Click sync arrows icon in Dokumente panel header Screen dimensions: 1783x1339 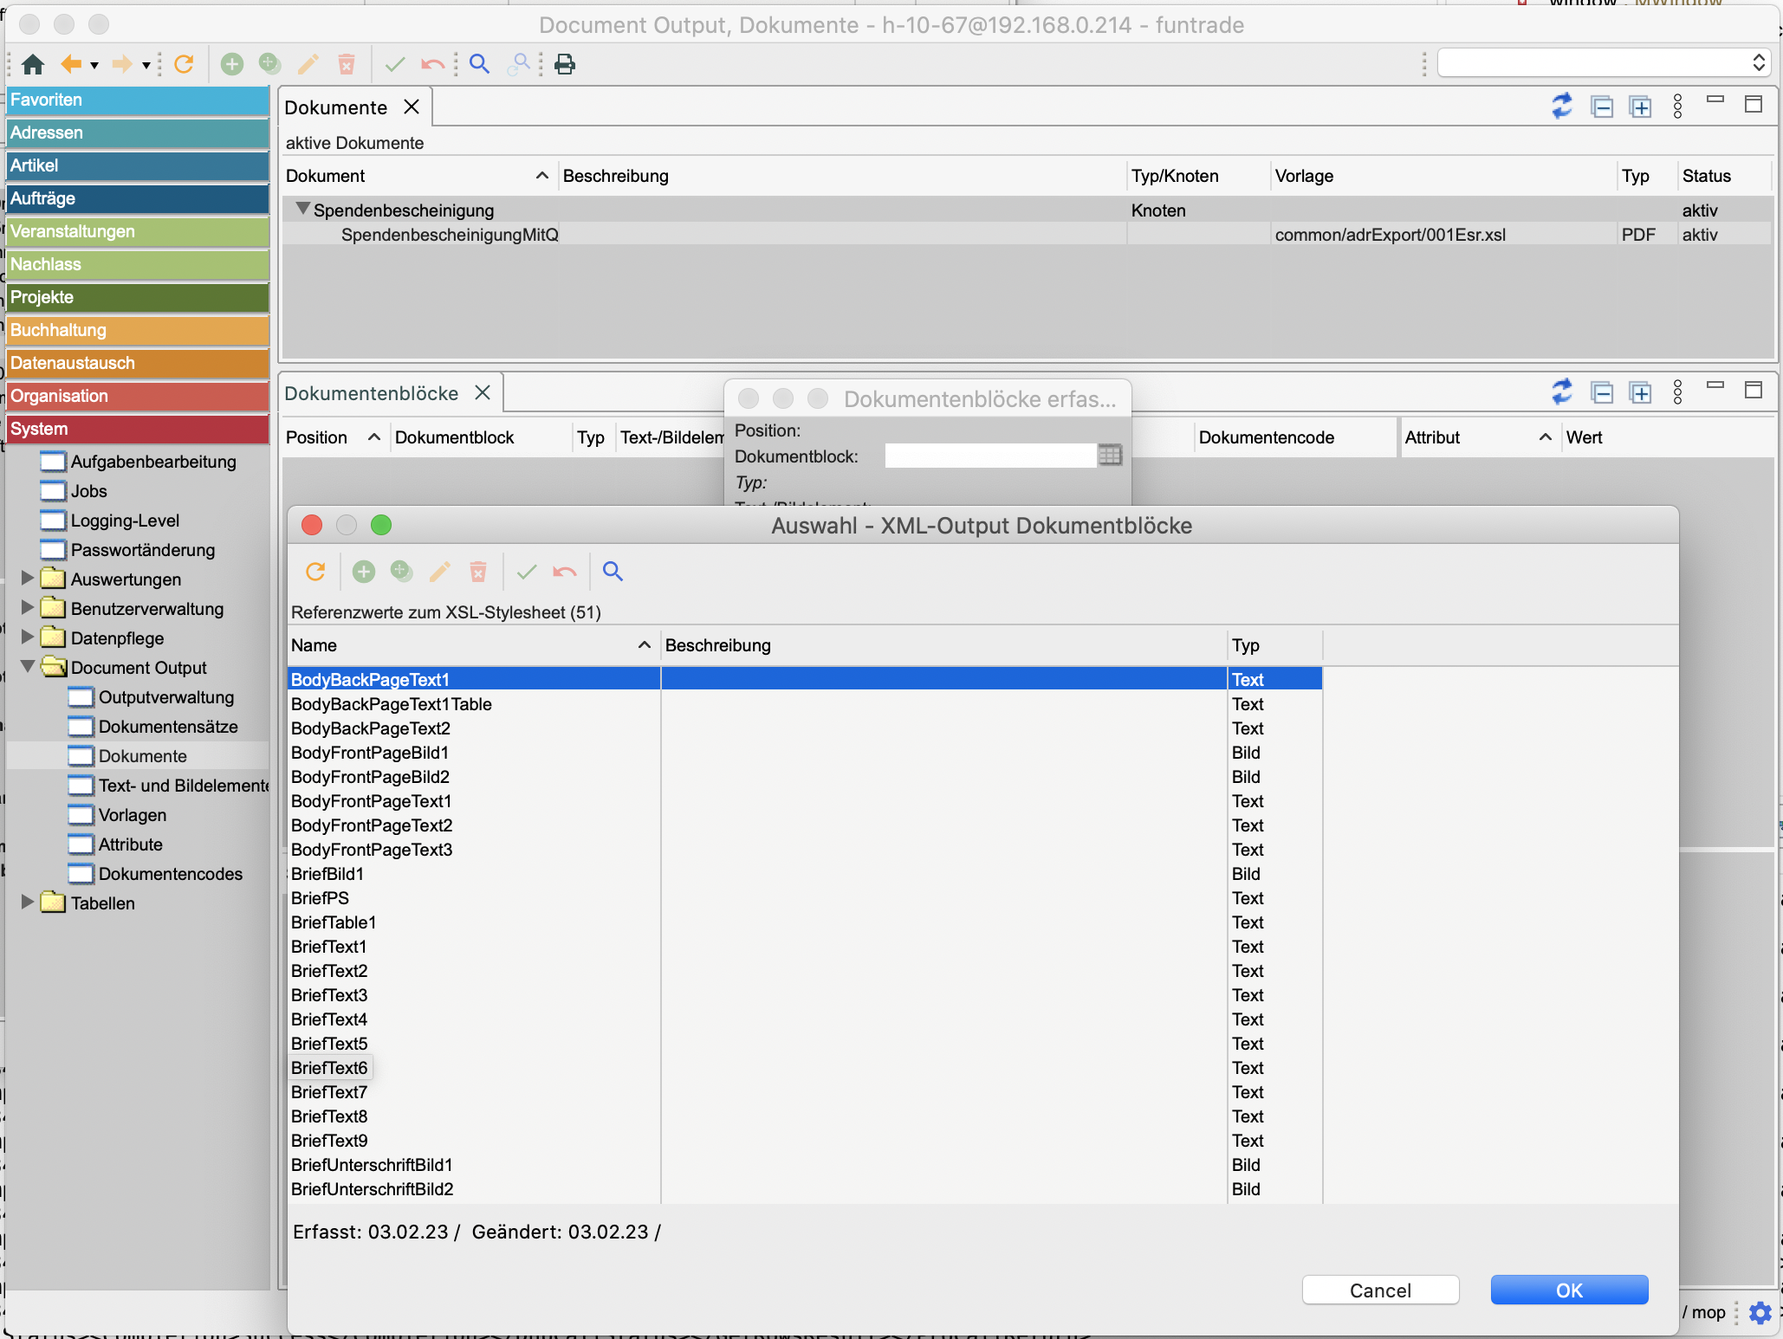(x=1562, y=107)
